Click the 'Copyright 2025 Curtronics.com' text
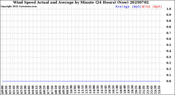175x95 pixels. click(19, 7)
